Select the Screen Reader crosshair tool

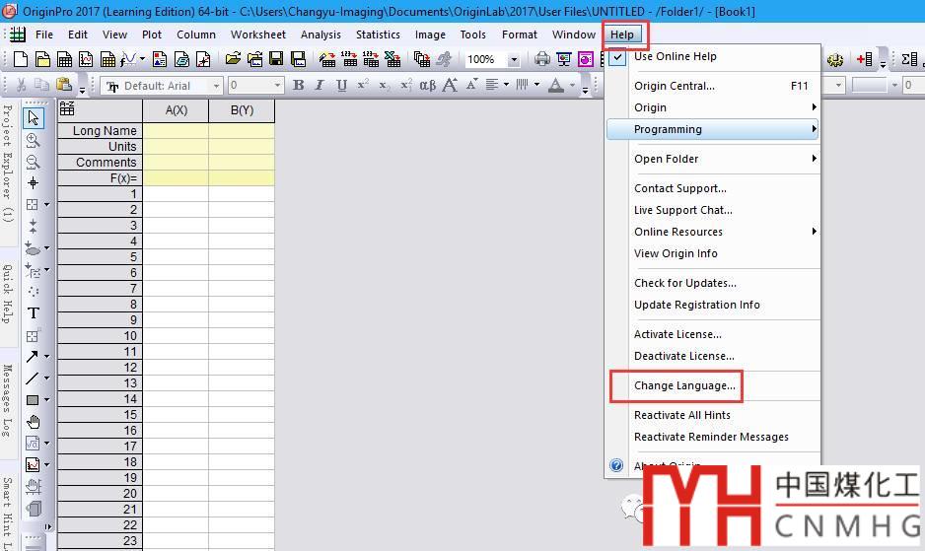tap(34, 183)
